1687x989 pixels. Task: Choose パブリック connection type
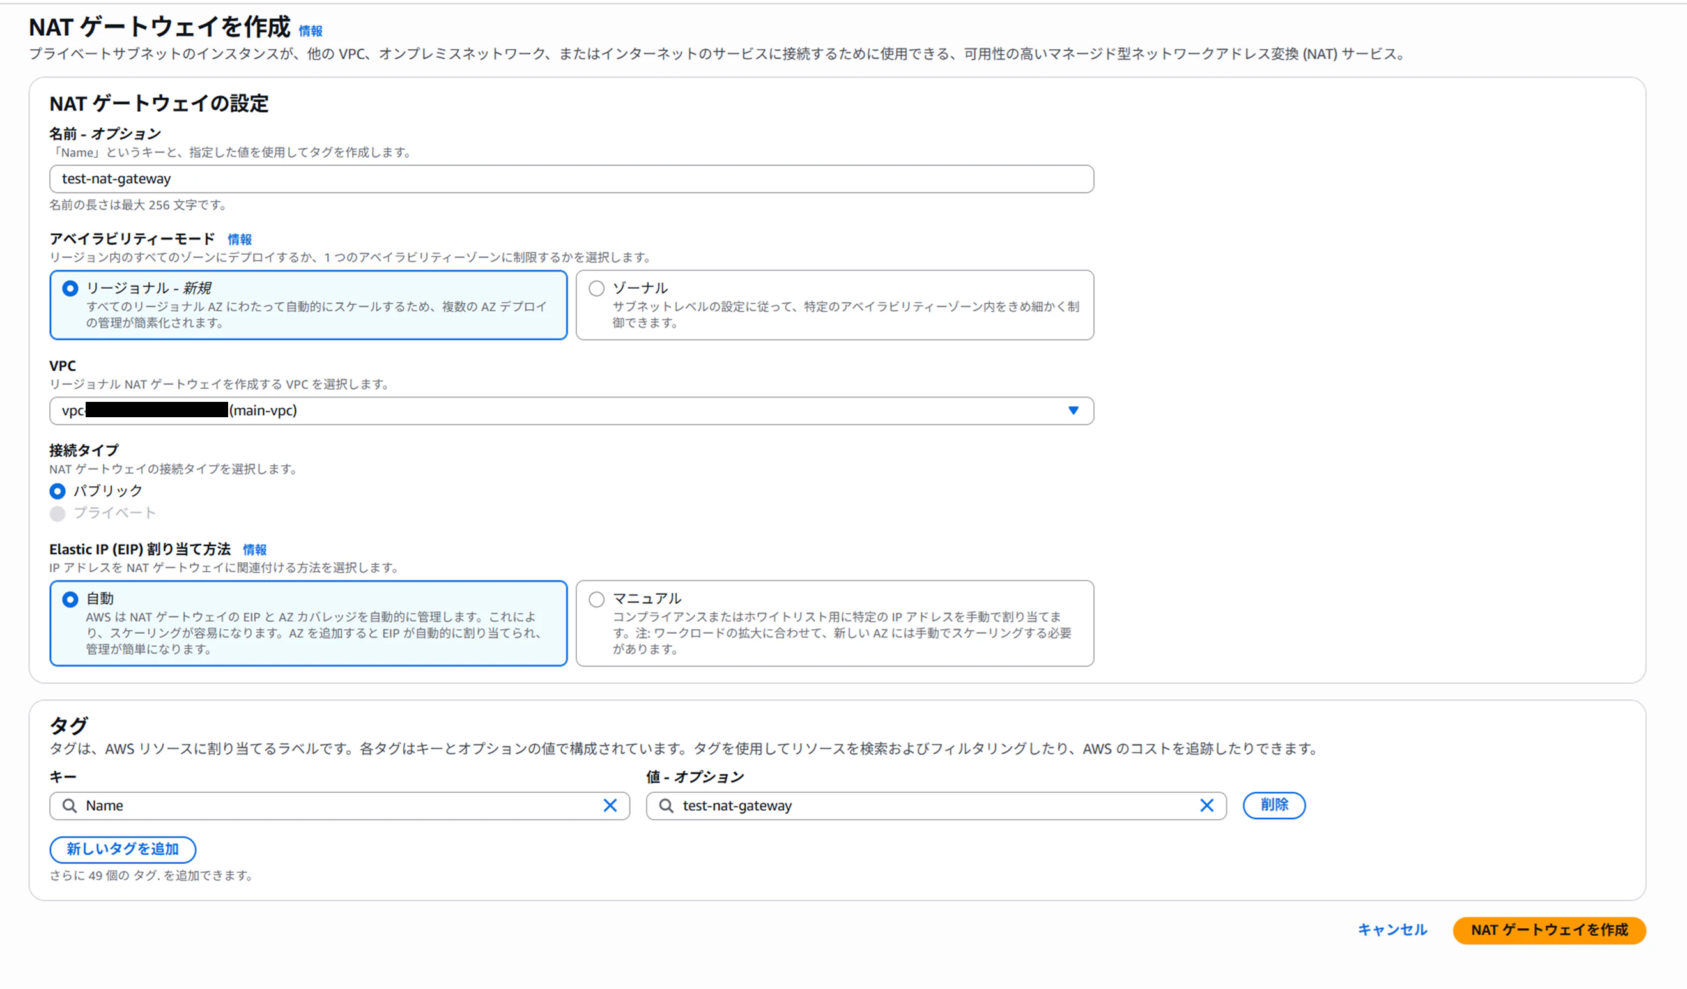click(58, 492)
